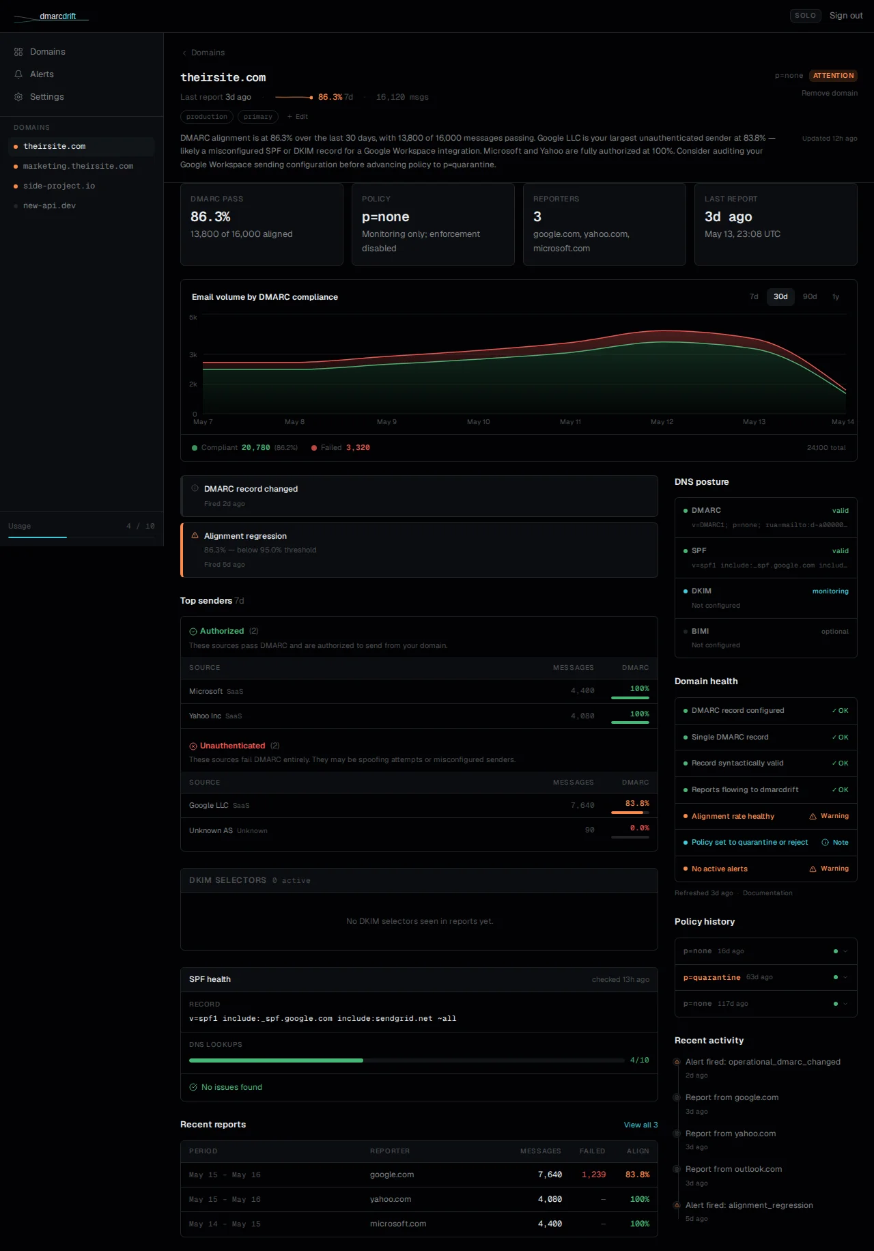Click the Alerts bell icon

pyautogui.click(x=18, y=74)
